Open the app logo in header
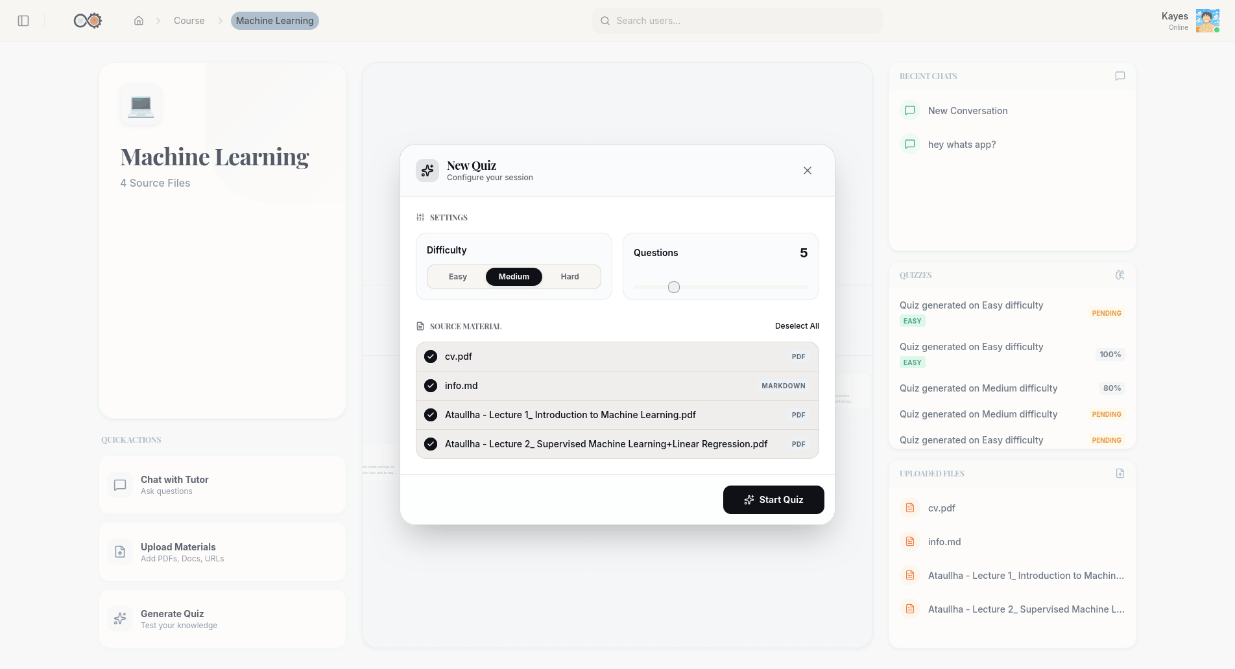This screenshot has height=669, width=1235. click(x=88, y=21)
